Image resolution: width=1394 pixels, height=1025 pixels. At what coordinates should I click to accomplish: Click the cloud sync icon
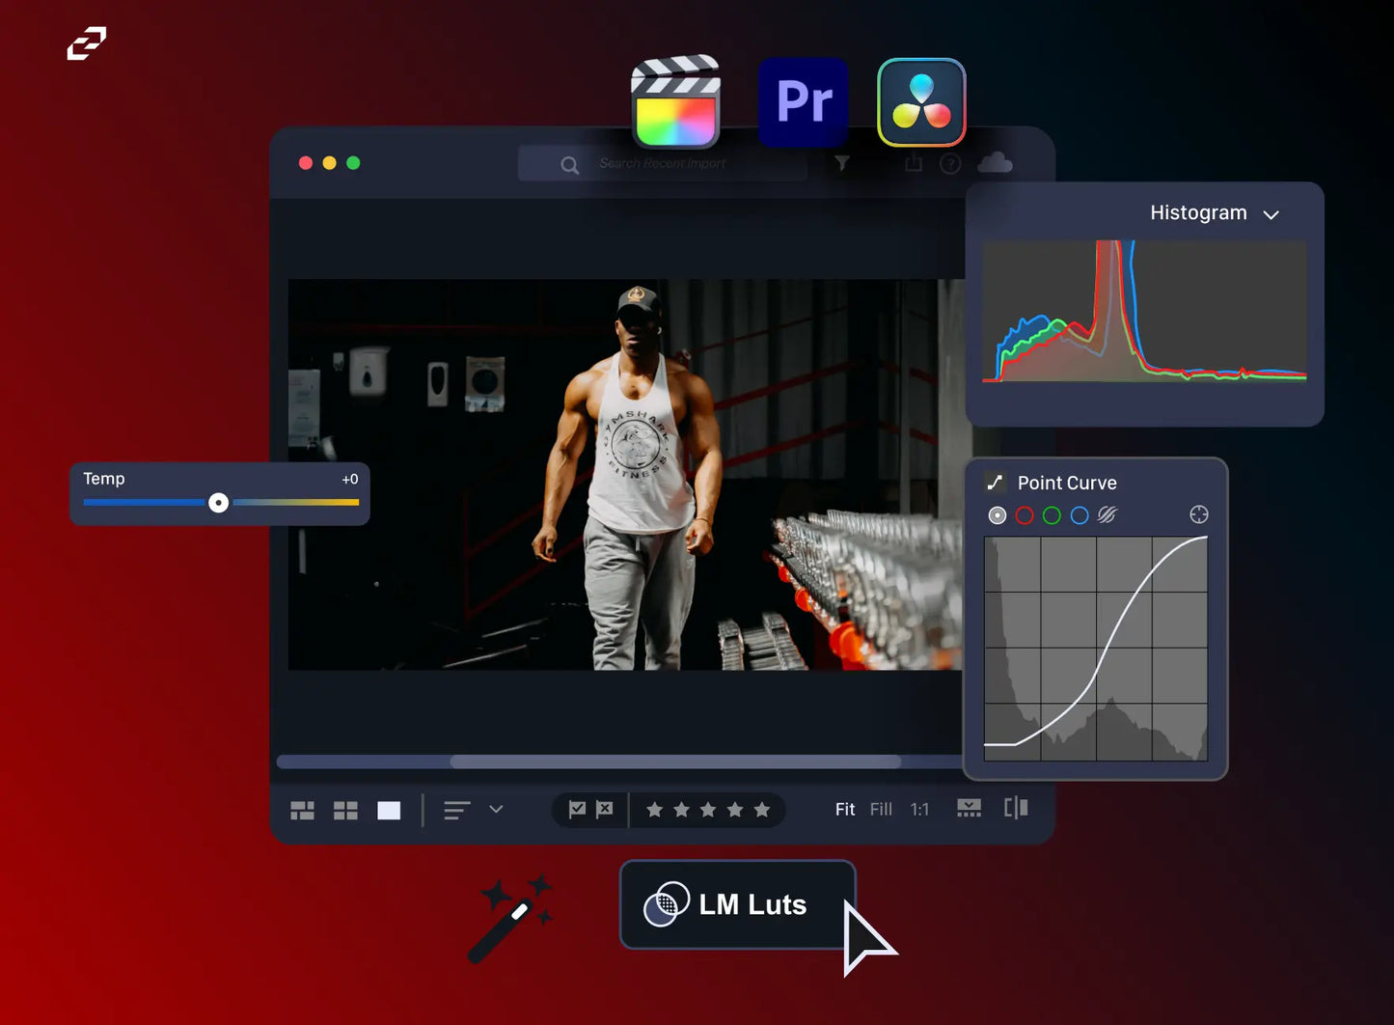995,163
